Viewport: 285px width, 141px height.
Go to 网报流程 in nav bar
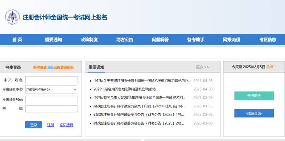pyautogui.click(x=232, y=40)
